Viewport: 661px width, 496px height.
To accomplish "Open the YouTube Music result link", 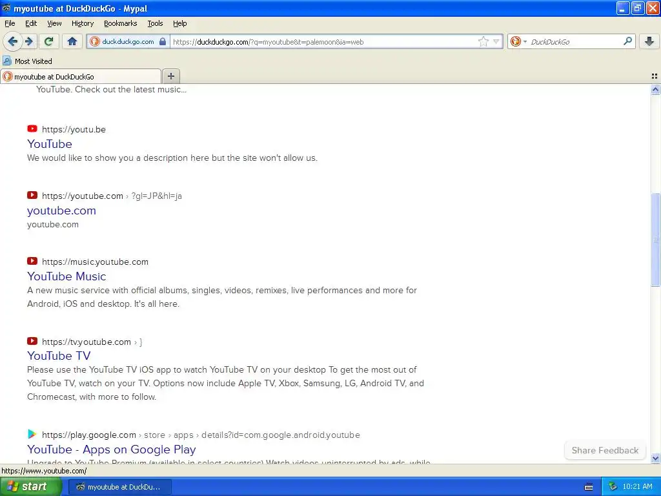I will pyautogui.click(x=66, y=276).
